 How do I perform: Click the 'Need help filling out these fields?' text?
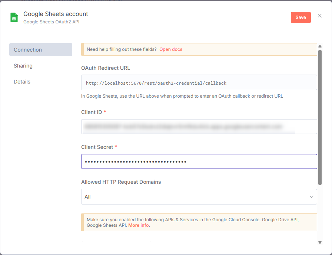[x=122, y=49]
